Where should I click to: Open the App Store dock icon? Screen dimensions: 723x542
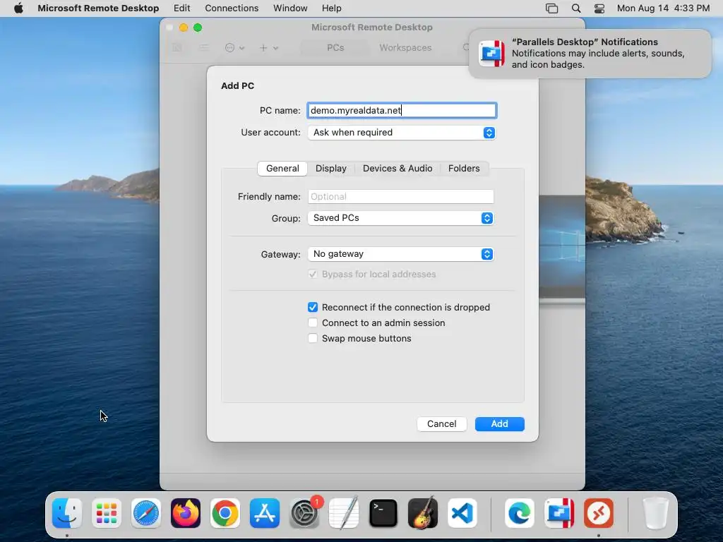pos(265,513)
